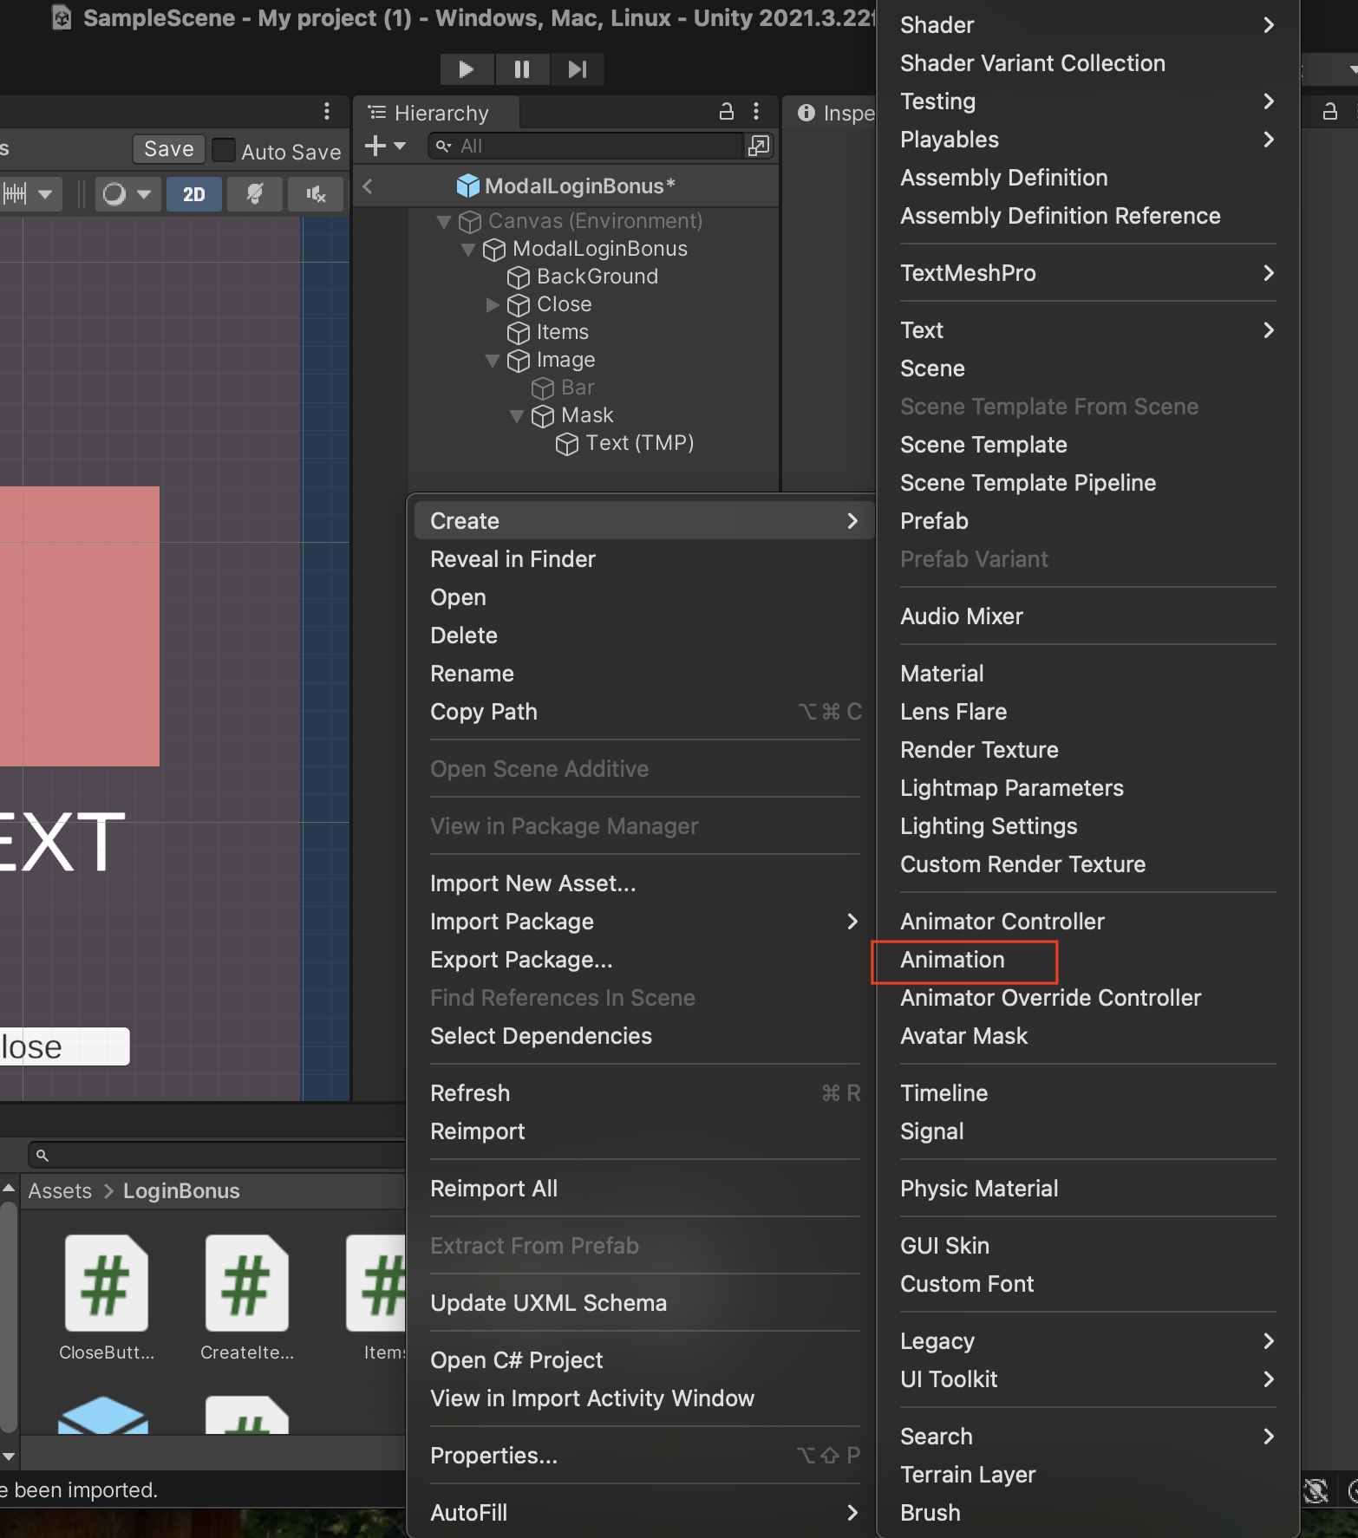Choose Select Dependencies
Viewport: 1358px width, 1538px height.
pyautogui.click(x=643, y=1036)
